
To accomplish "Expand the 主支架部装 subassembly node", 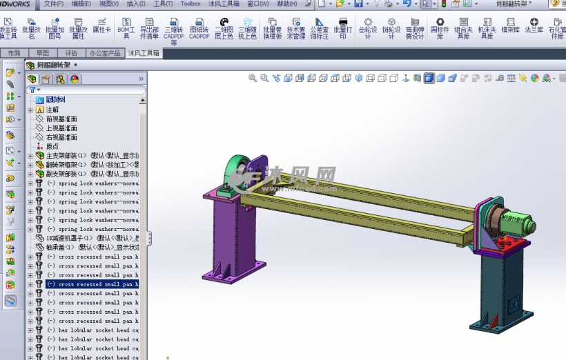I will pyautogui.click(x=30, y=156).
